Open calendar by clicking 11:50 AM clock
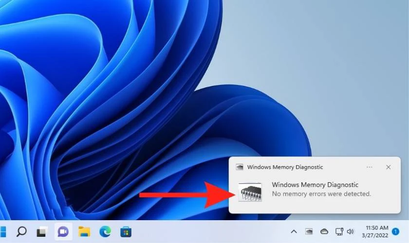409x243 pixels. point(376,231)
